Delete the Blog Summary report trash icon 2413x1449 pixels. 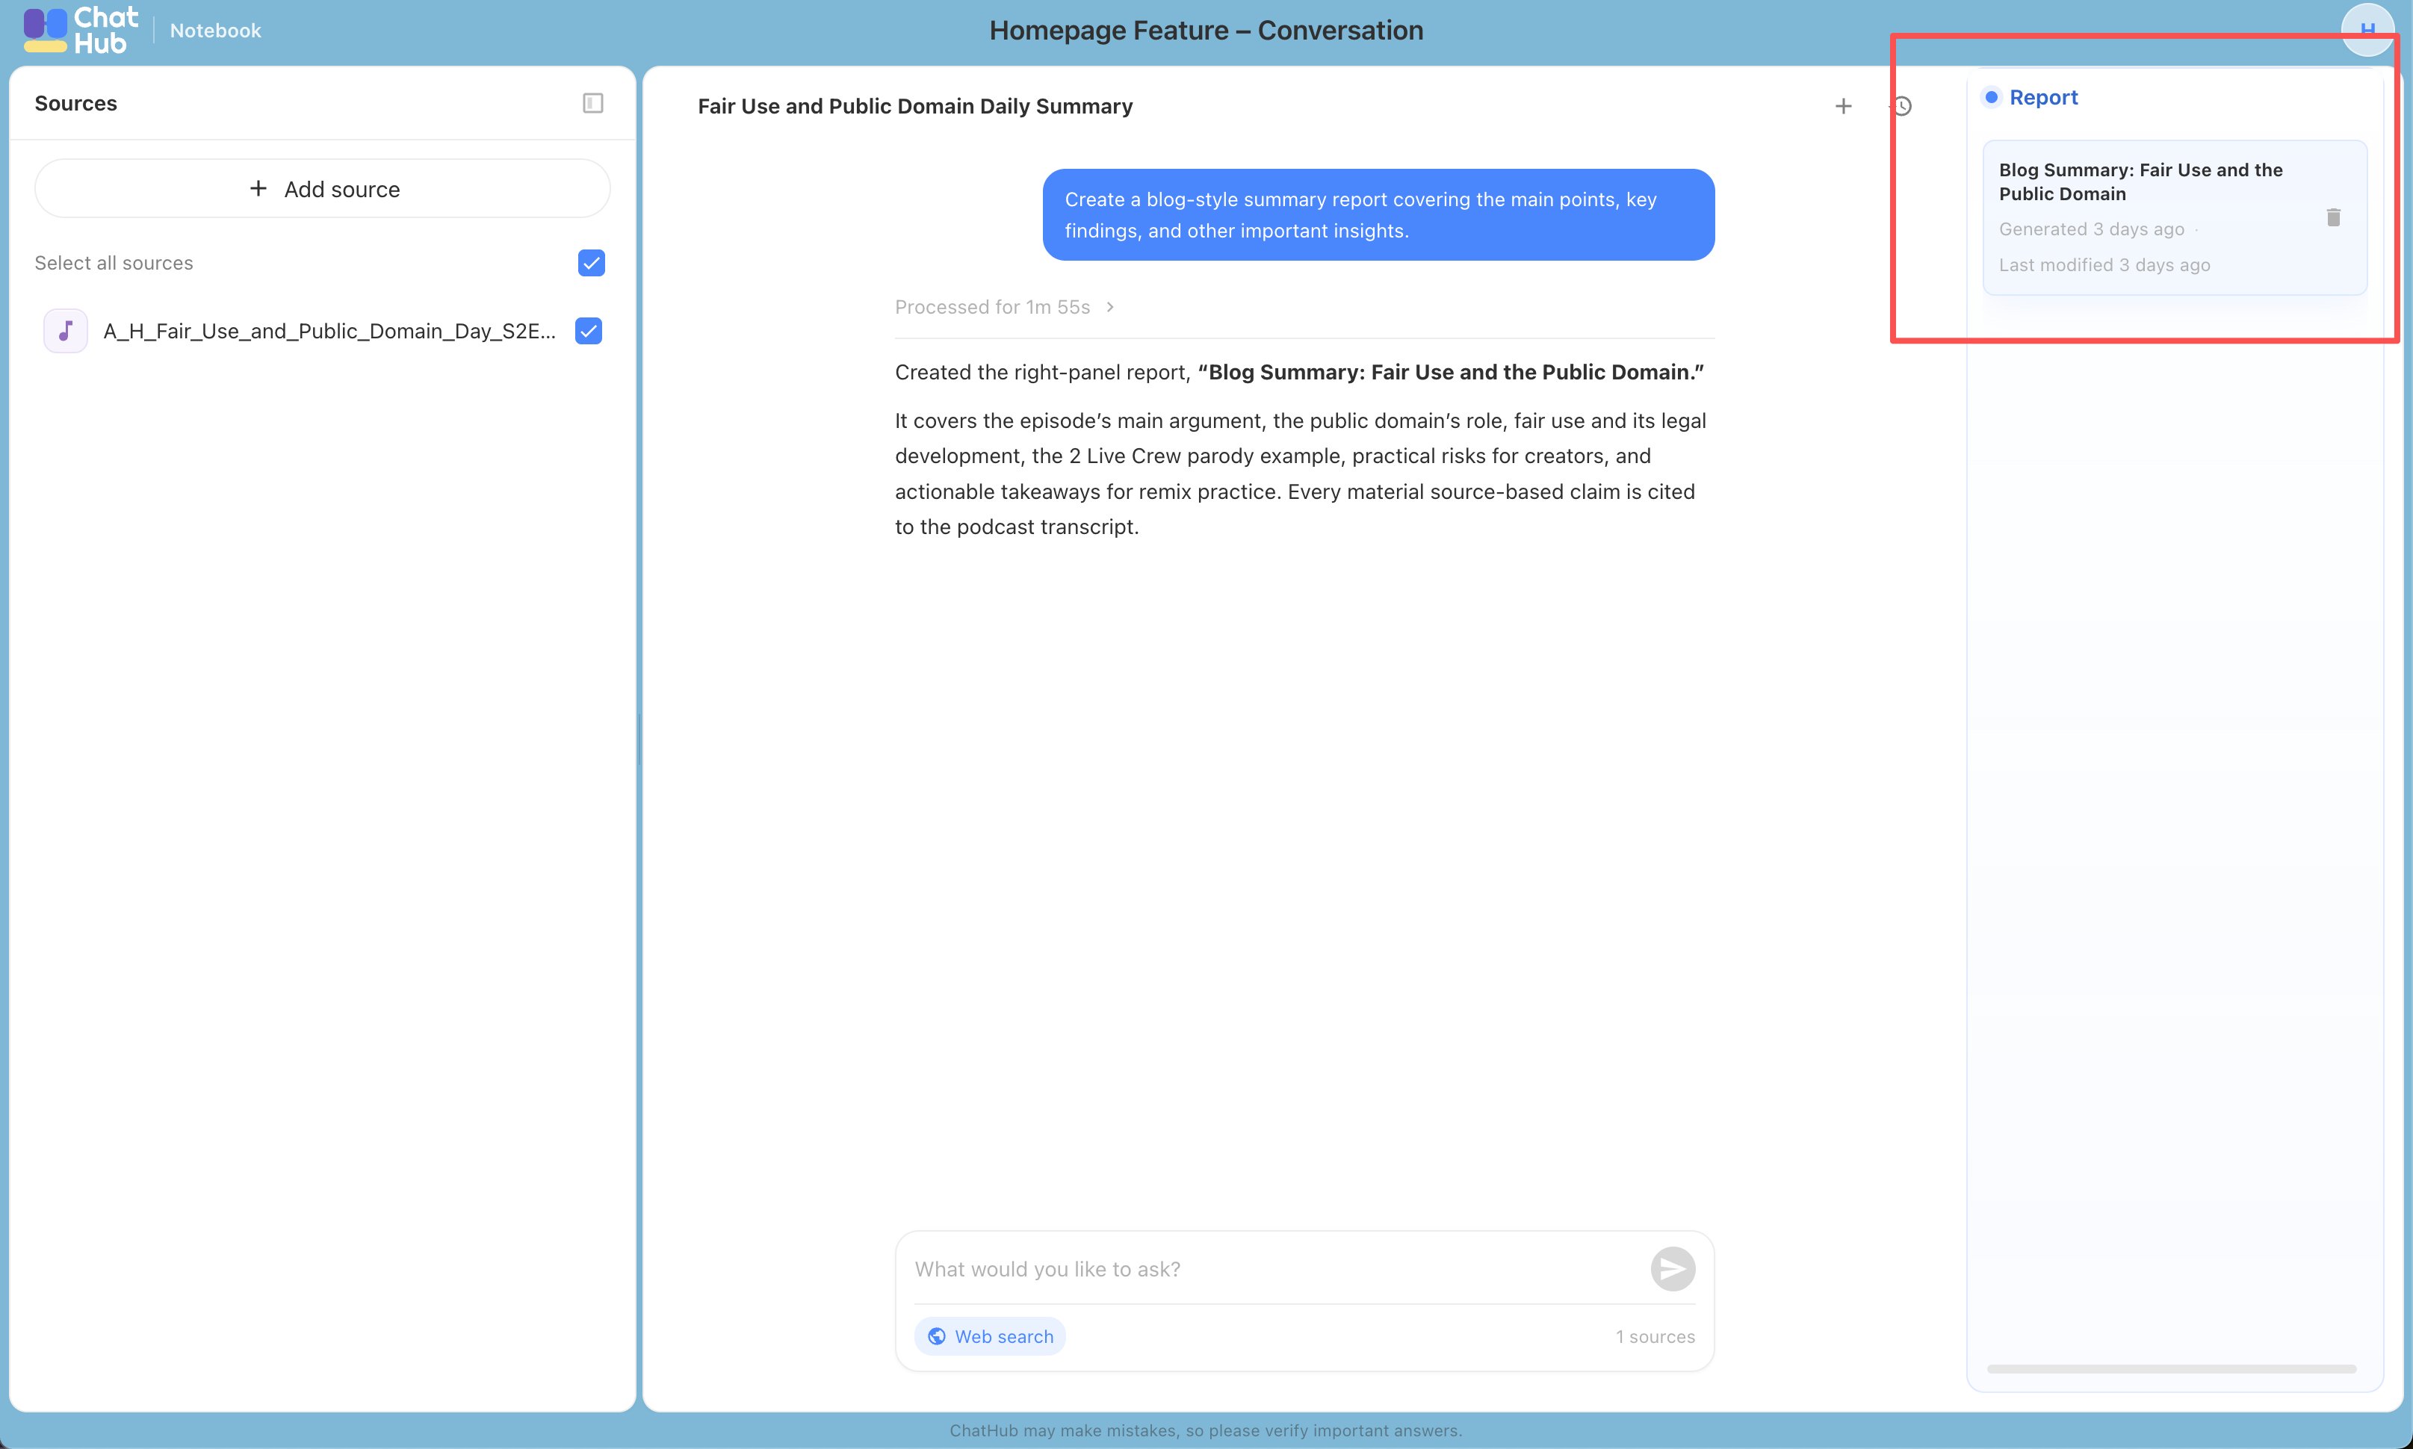[2333, 217]
